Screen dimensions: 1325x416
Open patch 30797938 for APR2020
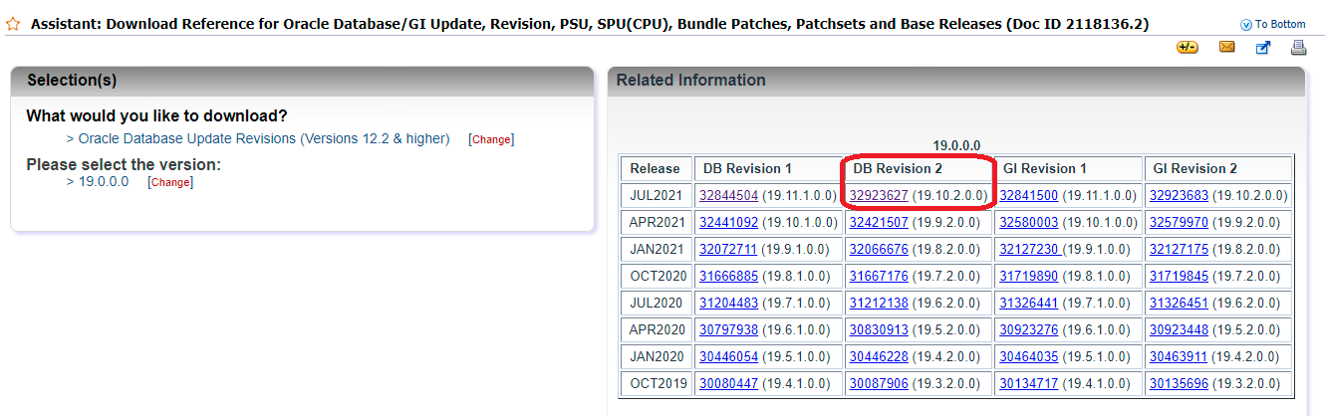(x=728, y=329)
